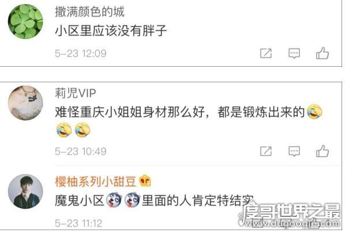The width and height of the screenshot is (345, 233).
Task: Click the 5-23 12:09 timestamp
Action: click(x=81, y=54)
